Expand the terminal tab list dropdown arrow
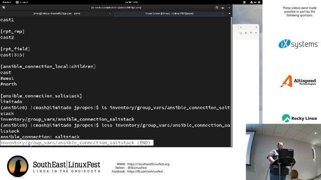 (x=229, y=13)
